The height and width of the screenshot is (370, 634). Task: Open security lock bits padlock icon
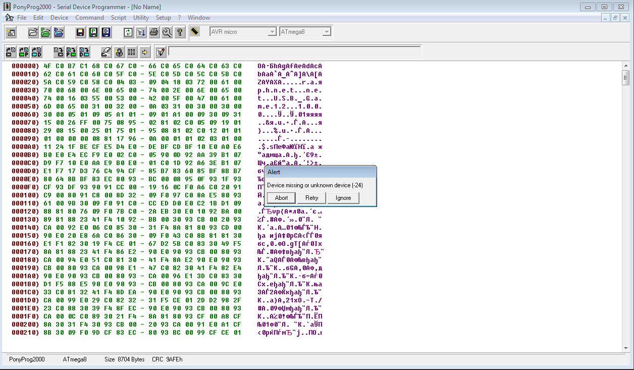(x=119, y=51)
